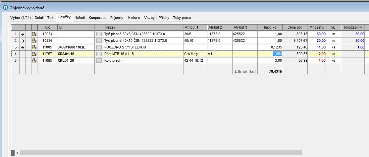Click the Atribut 1 cell 40/10
Viewport: 369px width, 157px height.
[195, 41]
